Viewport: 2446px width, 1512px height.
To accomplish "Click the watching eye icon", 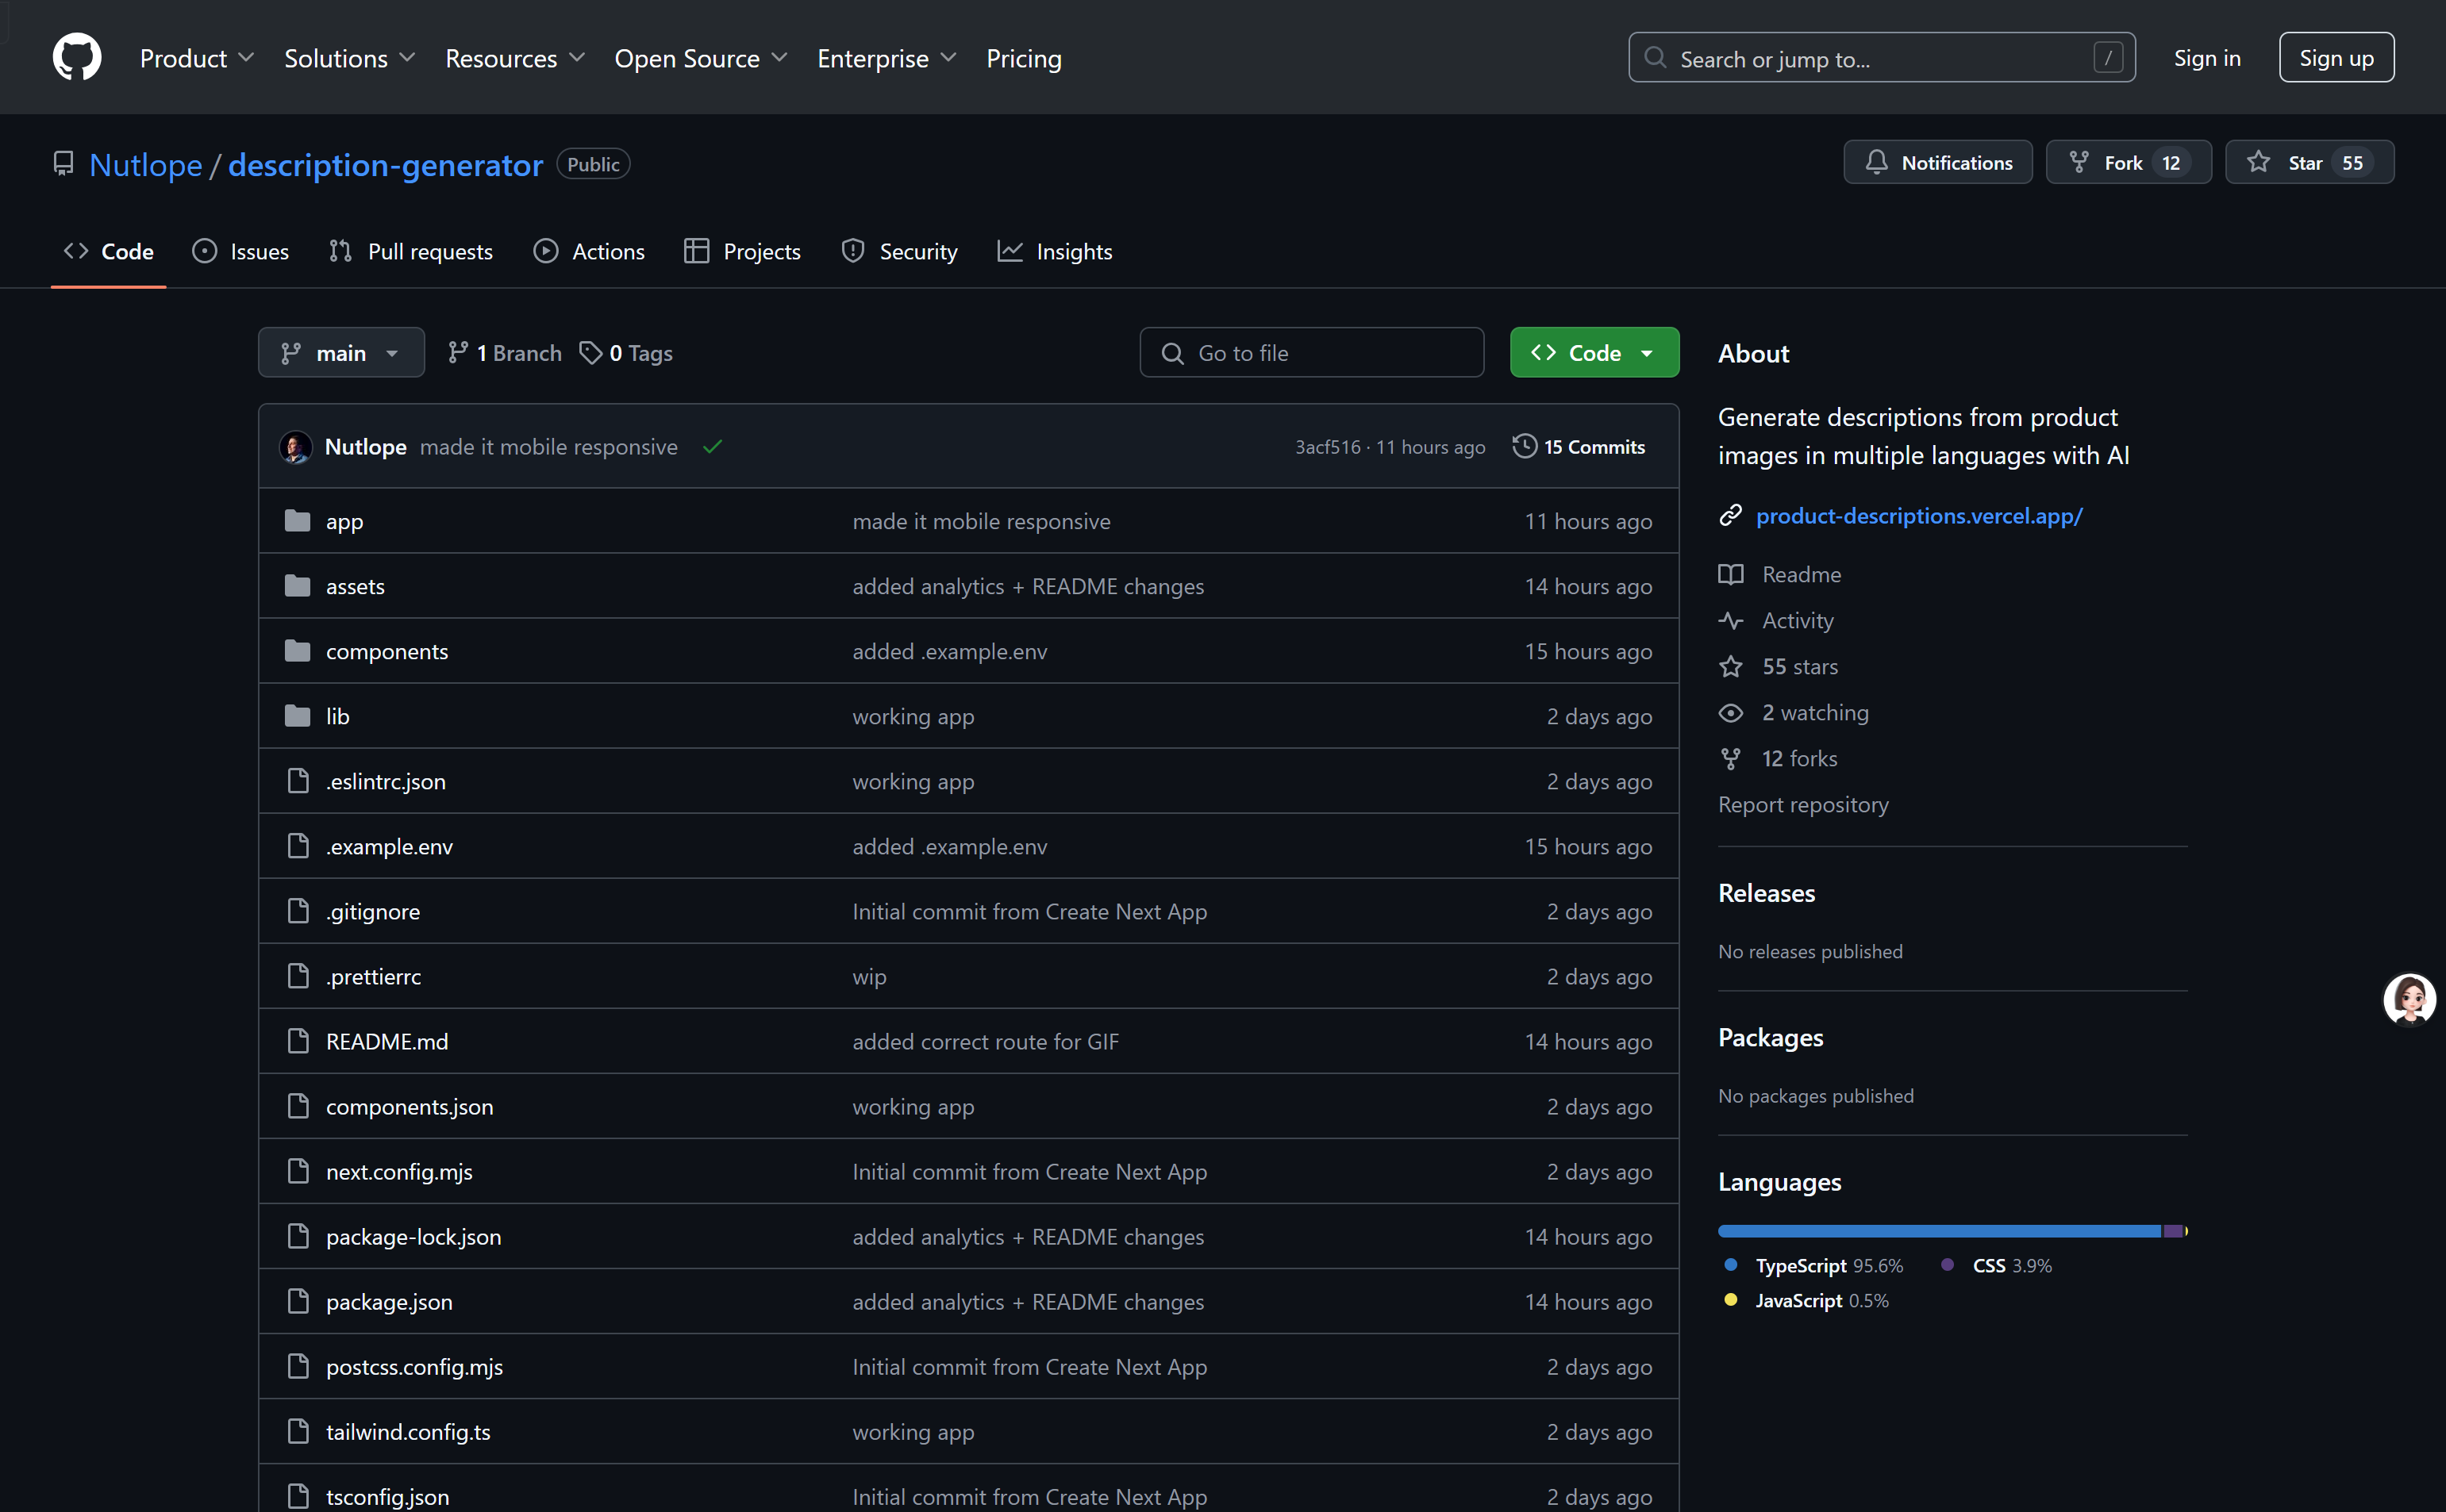I will pos(1729,712).
